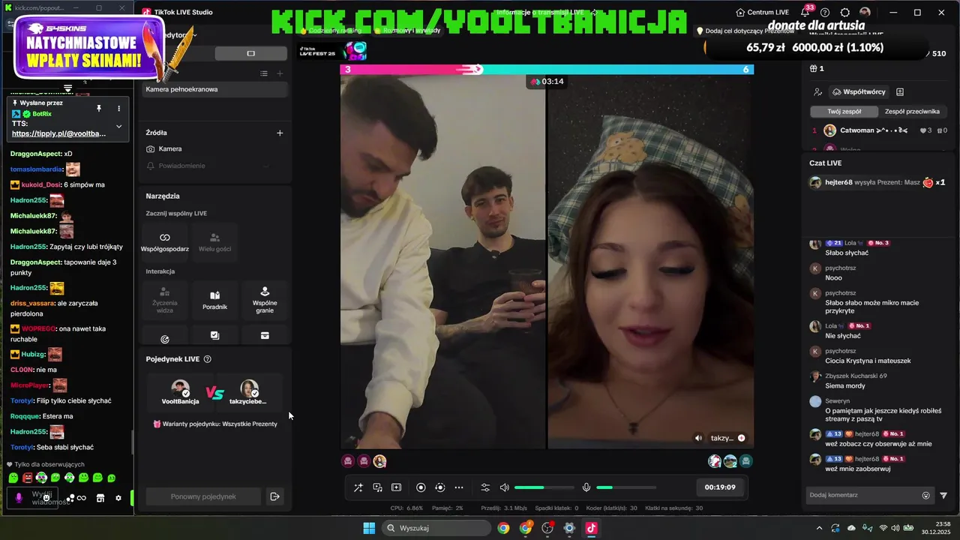Screen dimensions: 960x540
Task: Select Twój zespół tab
Action: pos(844,111)
